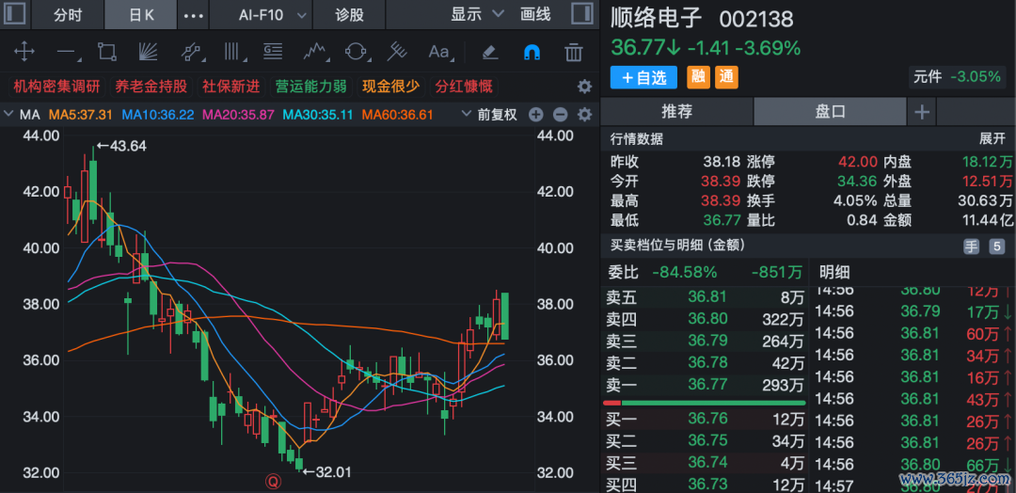1016x493 pixels.
Task: Open the 显示 display dropdown
Action: point(477,13)
